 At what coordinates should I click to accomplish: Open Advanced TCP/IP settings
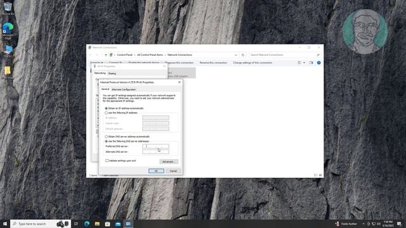(169, 161)
